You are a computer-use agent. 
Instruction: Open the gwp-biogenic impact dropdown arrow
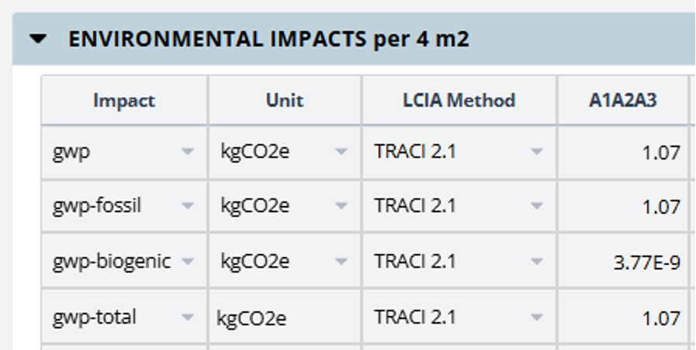tap(187, 262)
